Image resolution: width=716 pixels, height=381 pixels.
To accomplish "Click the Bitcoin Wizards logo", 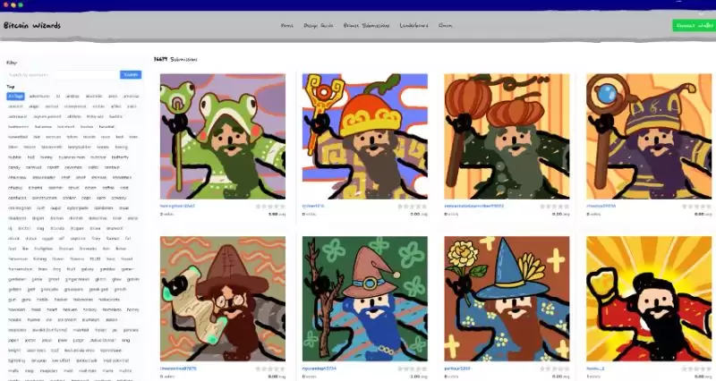I will coord(32,26).
